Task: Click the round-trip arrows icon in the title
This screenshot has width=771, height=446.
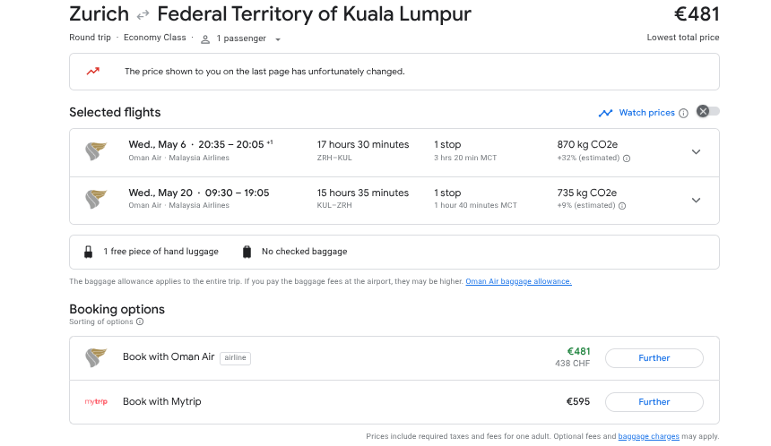Action: pyautogui.click(x=143, y=16)
